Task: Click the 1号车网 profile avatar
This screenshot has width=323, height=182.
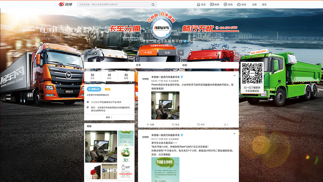Action: [x=161, y=28]
